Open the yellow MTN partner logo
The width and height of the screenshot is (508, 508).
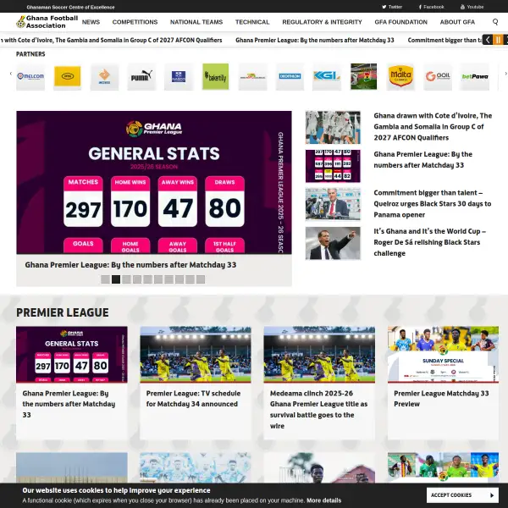(68, 76)
